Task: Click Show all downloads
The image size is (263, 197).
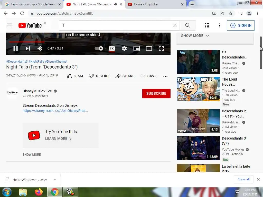Action: pos(243,179)
